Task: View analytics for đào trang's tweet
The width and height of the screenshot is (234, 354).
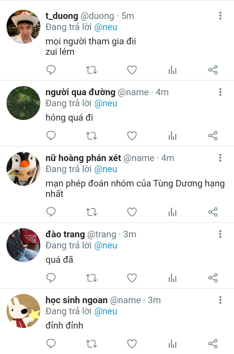Action: click(172, 278)
